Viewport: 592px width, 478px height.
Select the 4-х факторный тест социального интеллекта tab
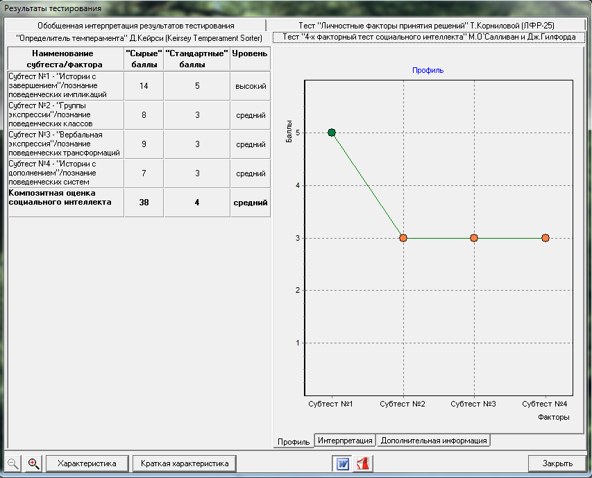coord(429,37)
